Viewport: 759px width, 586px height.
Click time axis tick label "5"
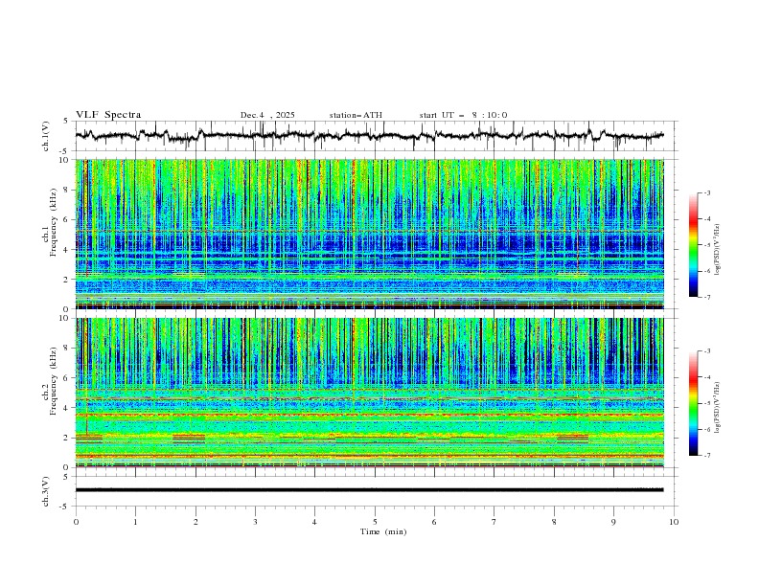click(x=375, y=522)
